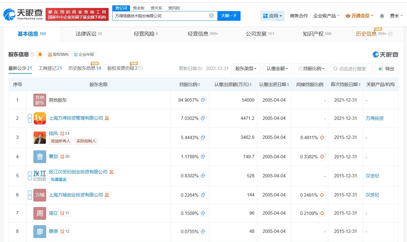Click the Tianyancha logo in top left

[x=23, y=14]
